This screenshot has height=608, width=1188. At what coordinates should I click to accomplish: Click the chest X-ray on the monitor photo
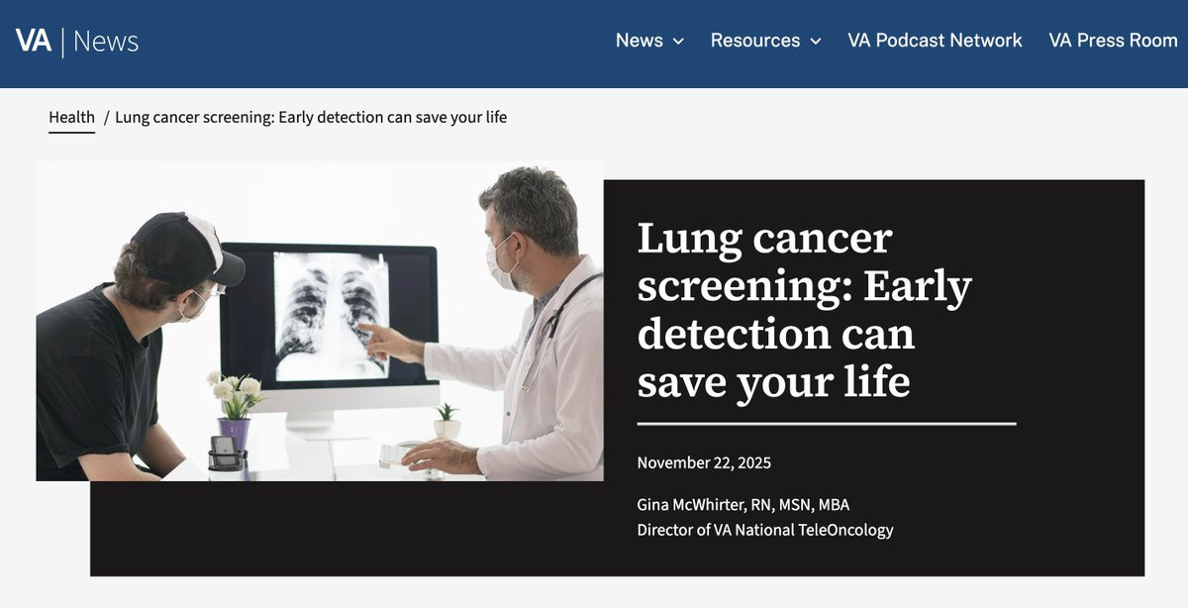click(x=330, y=317)
